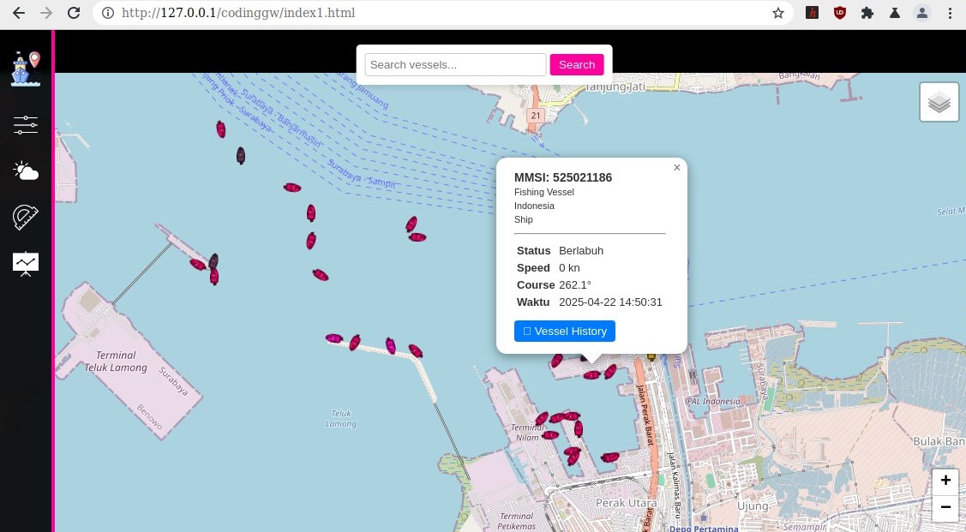The width and height of the screenshot is (966, 532).
Task: Open the extensions puzzle piece menu
Action: pyautogui.click(x=867, y=13)
